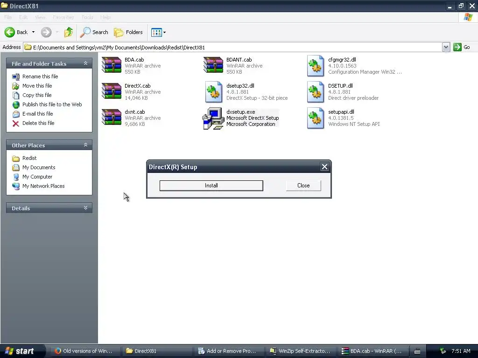Open the Views dropdown button
The width and height of the screenshot is (478, 358).
click(159, 32)
